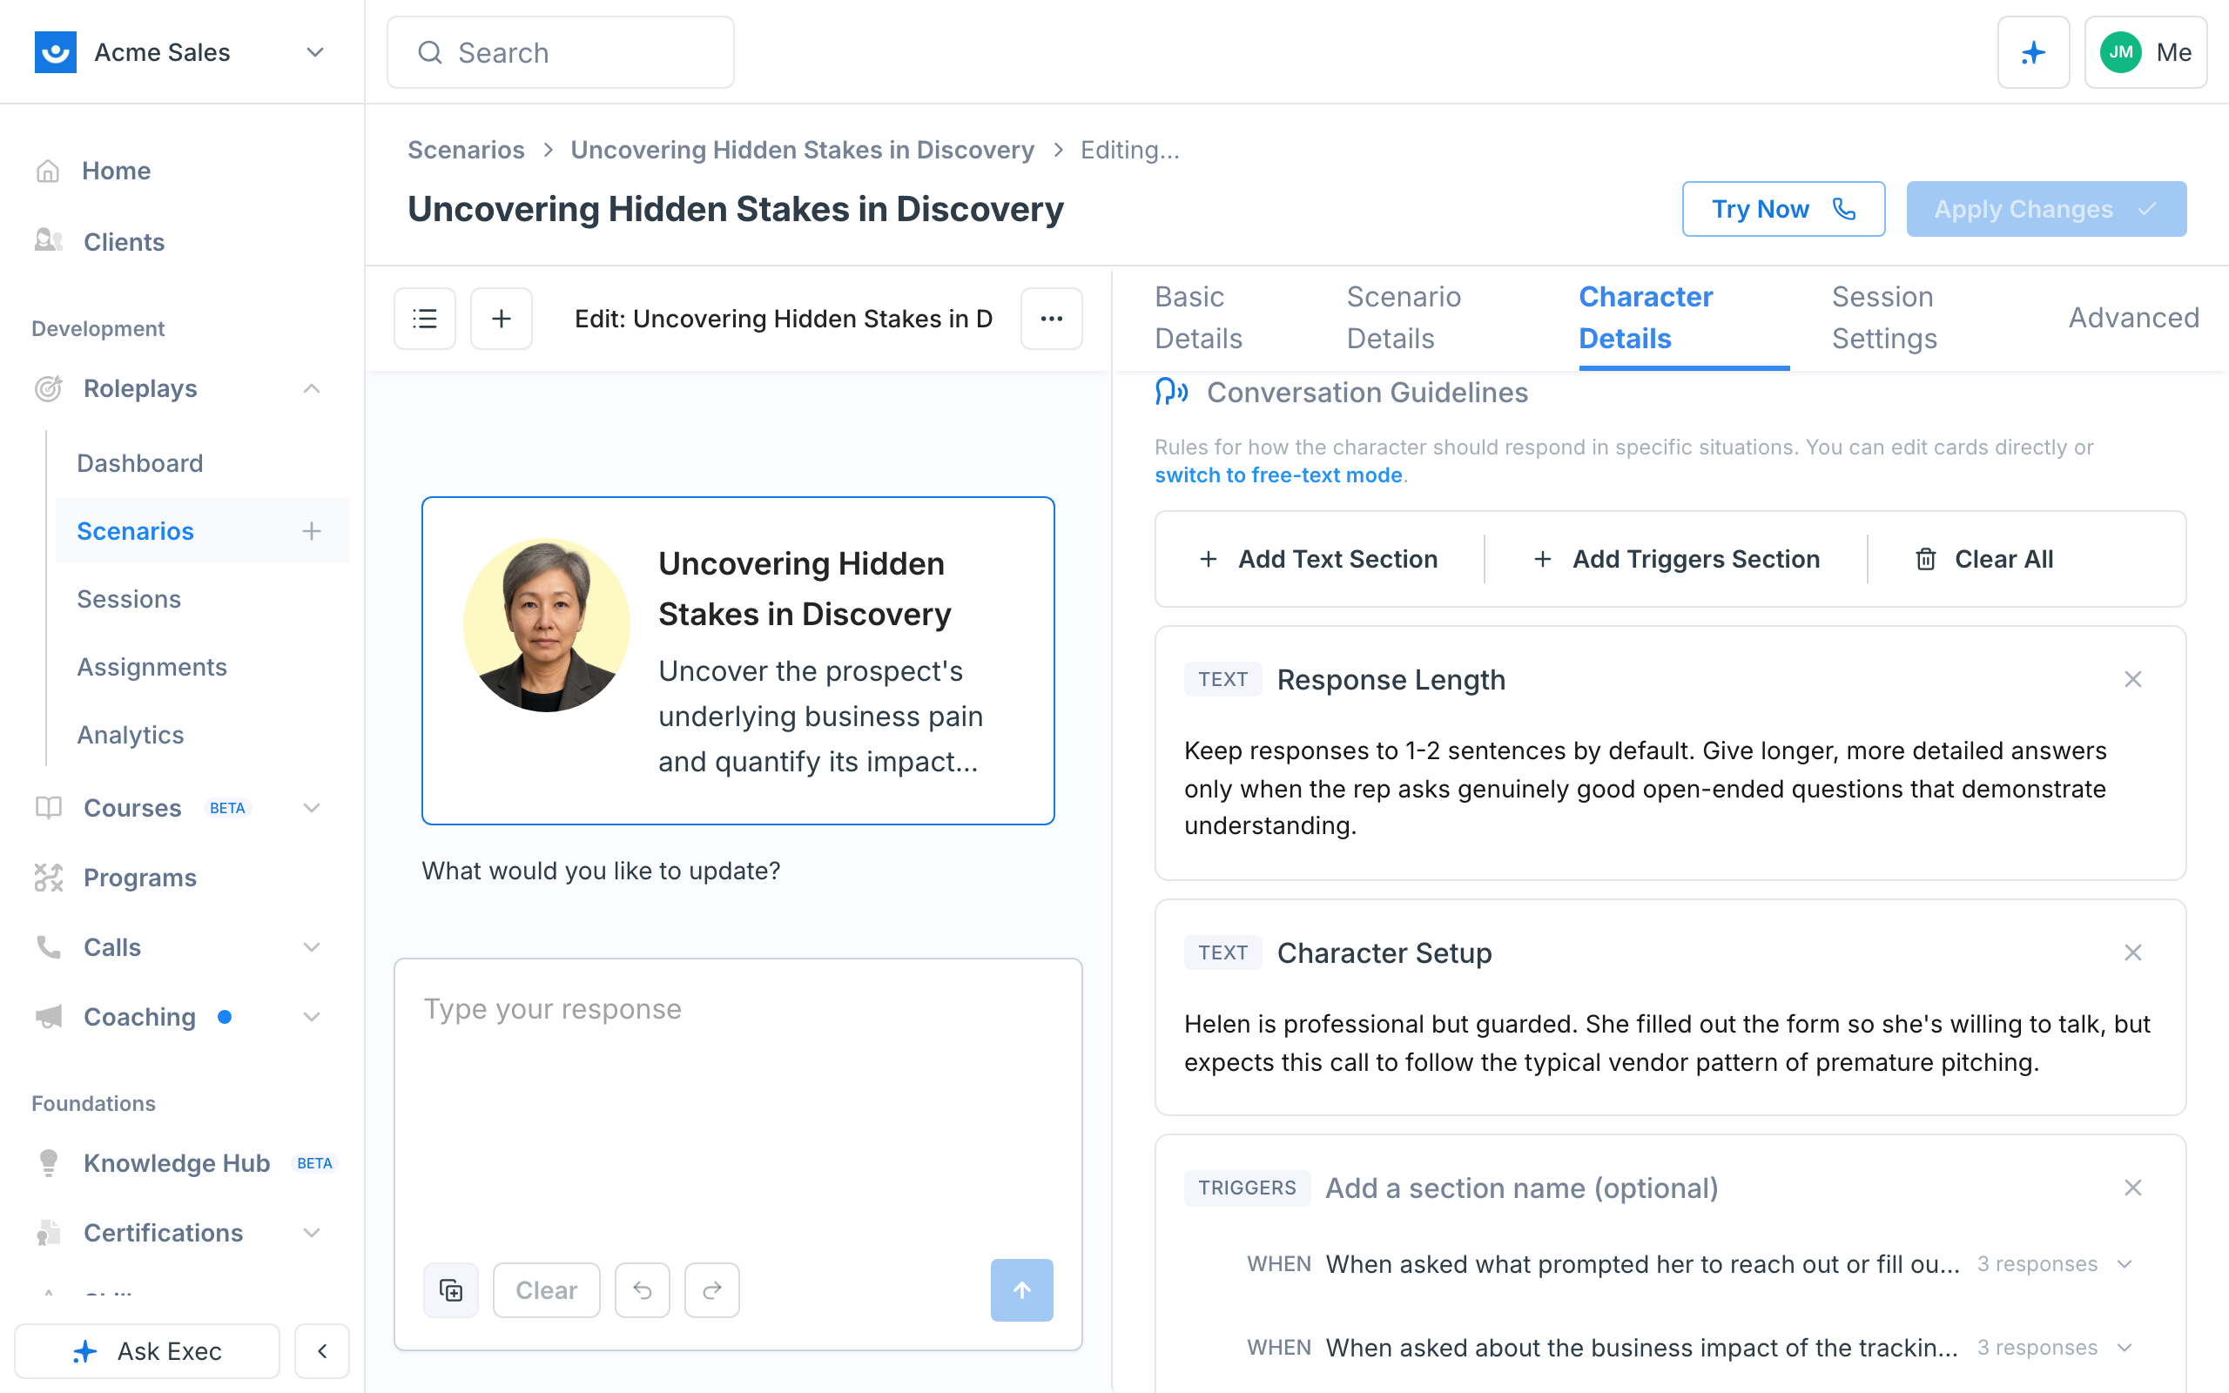Screen dimensions: 2229x1393
Task: Click the Try Now button
Action: pos(1783,209)
